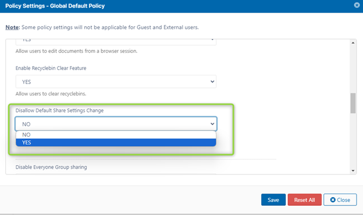Click the vertical scrollbar thumb

(x=353, y=103)
